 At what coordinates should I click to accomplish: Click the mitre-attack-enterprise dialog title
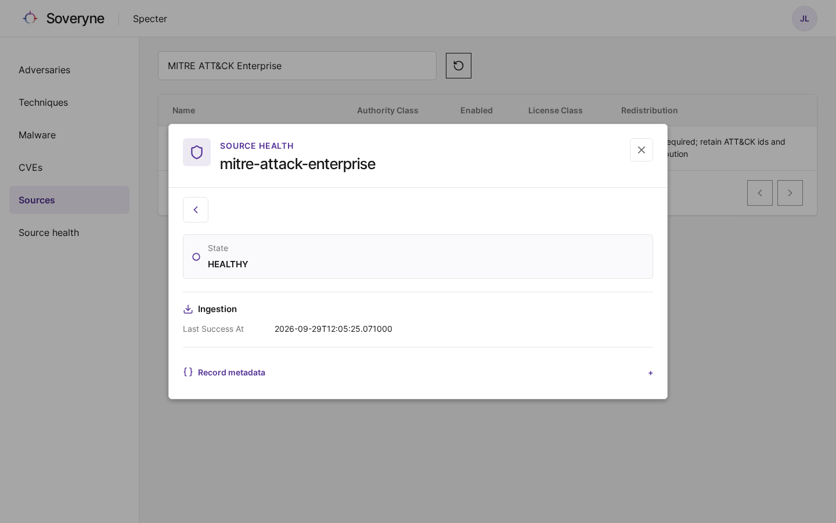pos(298,164)
